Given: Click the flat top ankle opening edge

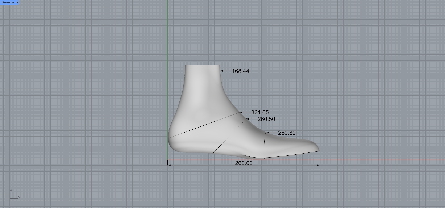Looking at the screenshot, I should point(202,65).
